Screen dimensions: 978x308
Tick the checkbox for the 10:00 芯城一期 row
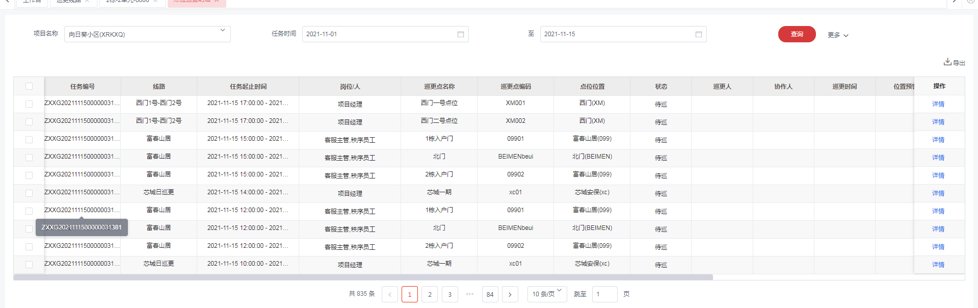29,265
